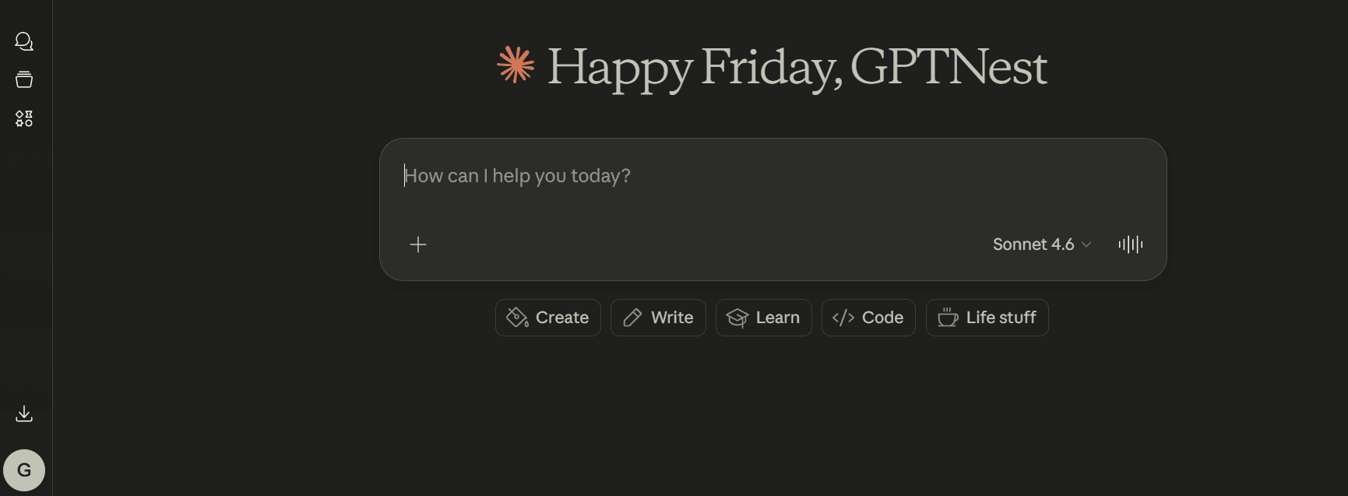Select the Write prompt category
This screenshot has width=1348, height=496.
(658, 318)
